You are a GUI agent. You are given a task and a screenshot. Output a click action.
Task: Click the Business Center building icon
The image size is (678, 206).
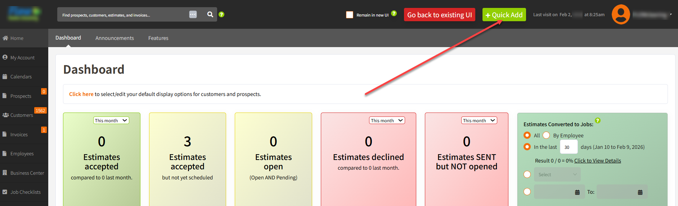click(5, 173)
